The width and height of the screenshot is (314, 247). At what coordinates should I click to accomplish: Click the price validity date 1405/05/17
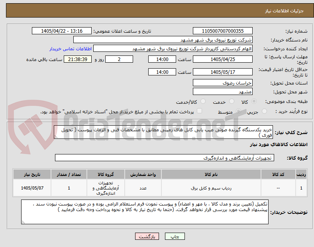[222, 72]
